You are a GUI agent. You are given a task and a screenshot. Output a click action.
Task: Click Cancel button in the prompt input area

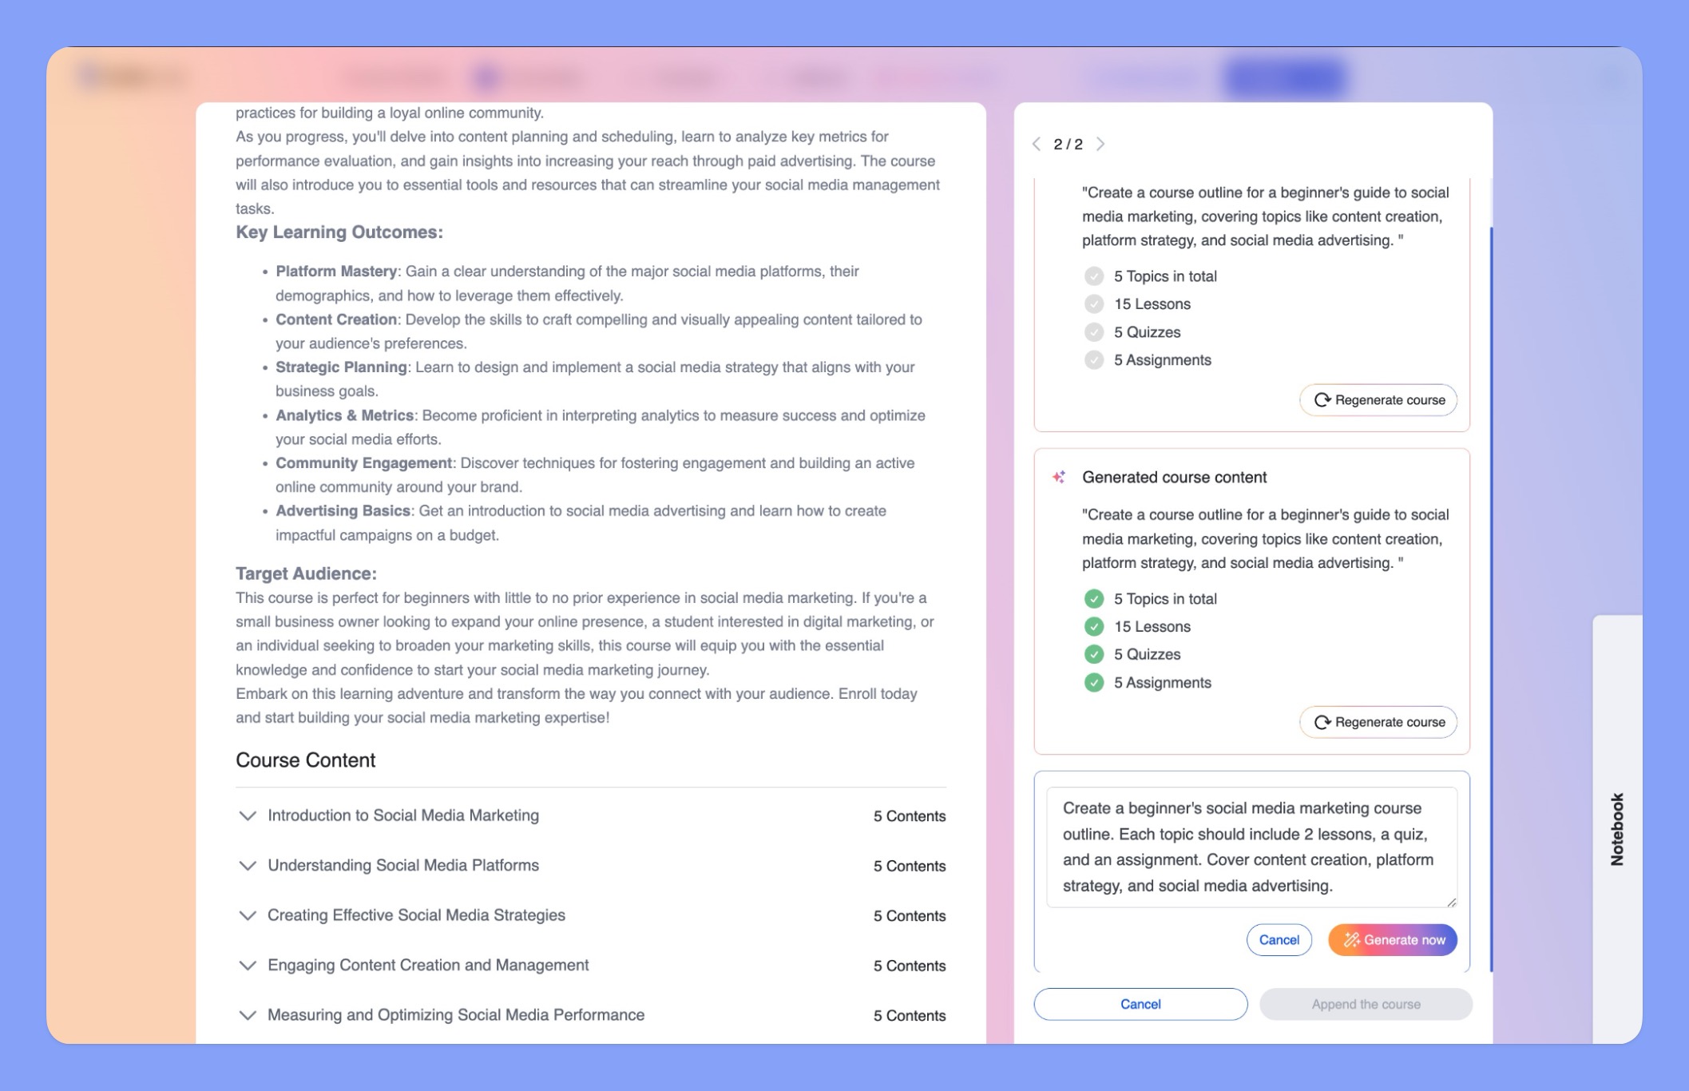[x=1279, y=938]
